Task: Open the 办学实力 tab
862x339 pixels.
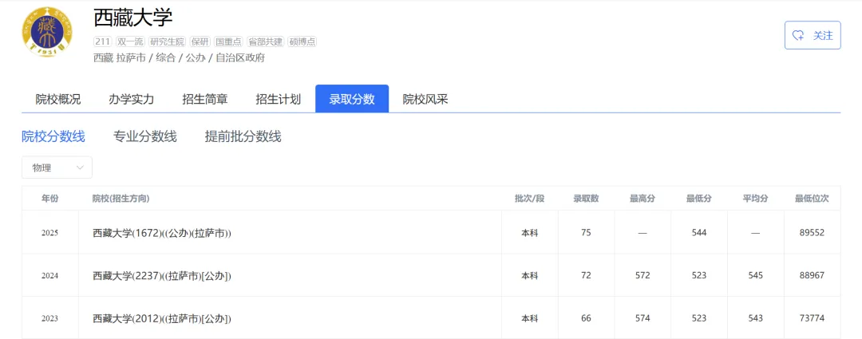Action: click(x=131, y=99)
